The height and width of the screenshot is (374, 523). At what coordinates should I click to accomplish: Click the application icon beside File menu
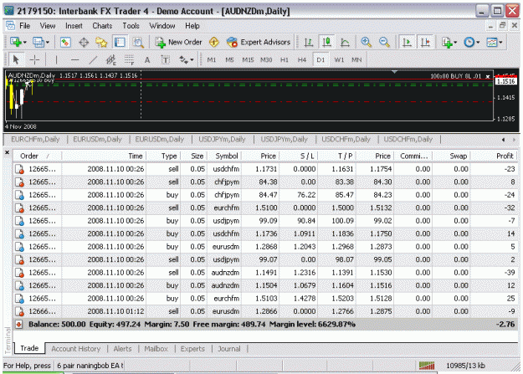(10, 26)
